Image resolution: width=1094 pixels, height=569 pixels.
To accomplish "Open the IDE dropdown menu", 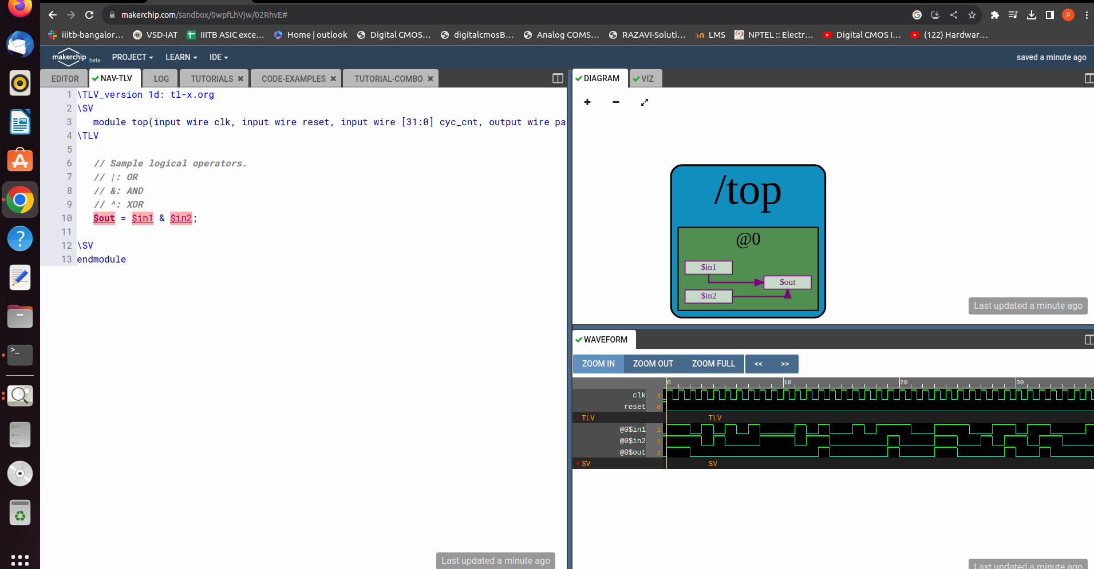I will pos(218,57).
